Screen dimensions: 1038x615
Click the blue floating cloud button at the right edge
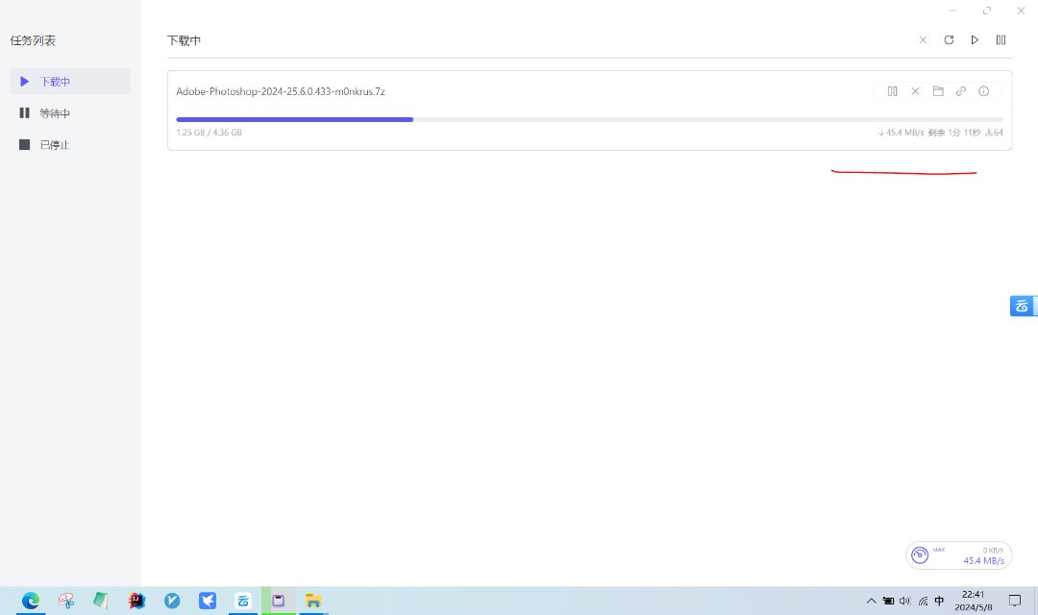(x=1023, y=307)
